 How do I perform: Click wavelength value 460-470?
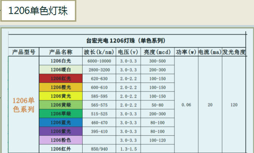point(99,122)
